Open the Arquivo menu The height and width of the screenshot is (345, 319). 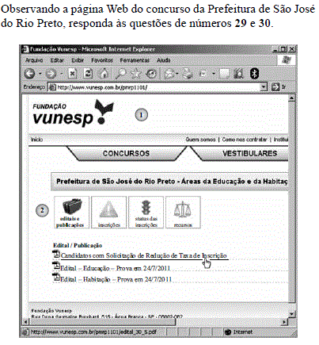pos(34,60)
